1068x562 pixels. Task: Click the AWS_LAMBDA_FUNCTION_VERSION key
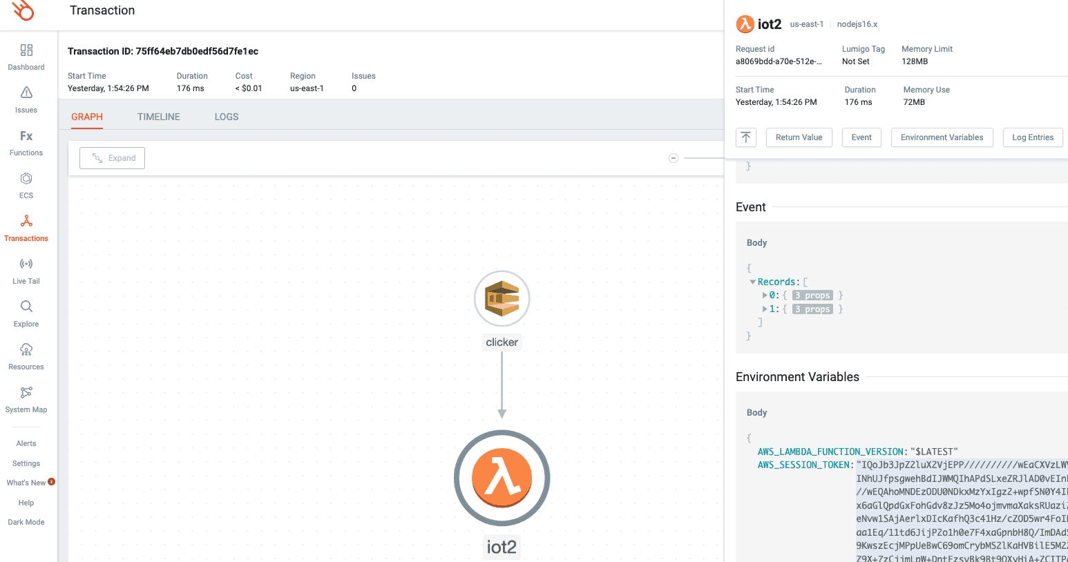[831, 452]
